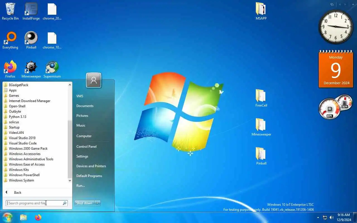Screen dimensions: 357x223
Task: Open Settings from the Start menu
Action: coord(93,156)
